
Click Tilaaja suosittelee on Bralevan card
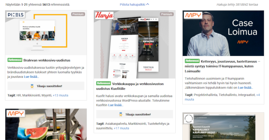coord(46,86)
